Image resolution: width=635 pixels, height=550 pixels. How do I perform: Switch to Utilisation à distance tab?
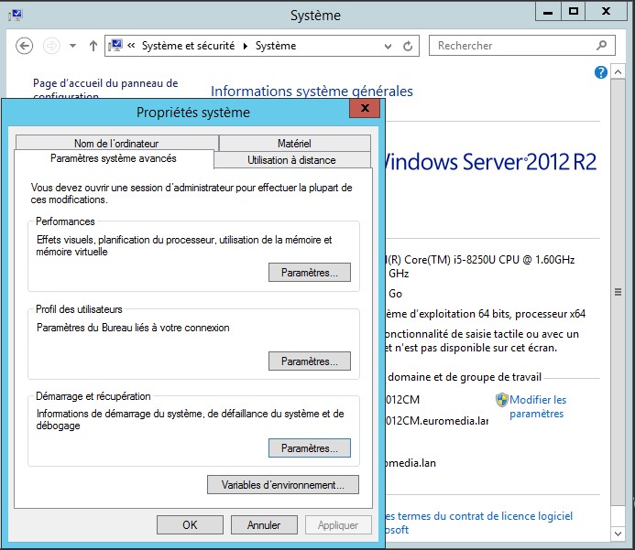(291, 160)
